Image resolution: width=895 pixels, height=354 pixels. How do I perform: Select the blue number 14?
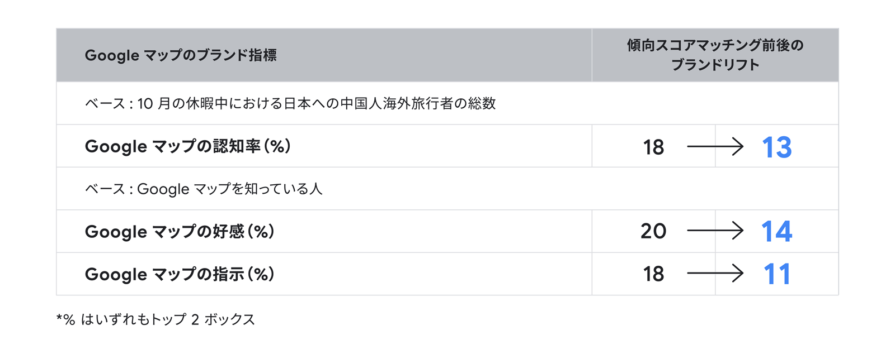(777, 231)
